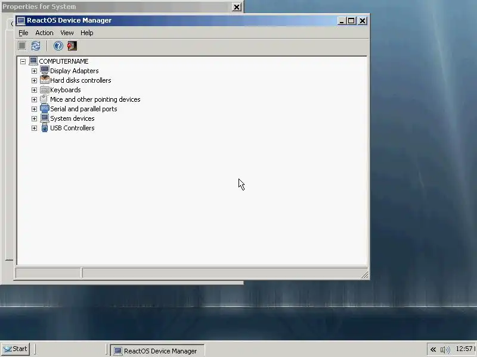477x357 pixels.
Task: Click the Properties toolbar icon
Action: (x=22, y=46)
